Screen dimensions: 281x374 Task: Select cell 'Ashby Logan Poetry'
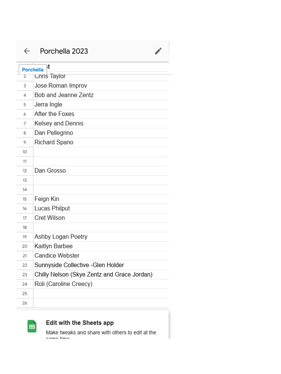pos(101,237)
